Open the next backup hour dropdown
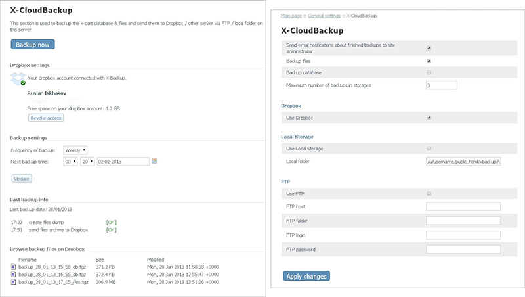This screenshot has height=297, width=525. point(70,162)
